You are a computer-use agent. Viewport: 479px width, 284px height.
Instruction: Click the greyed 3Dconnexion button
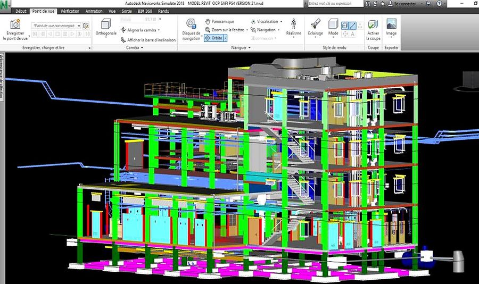coord(263,38)
